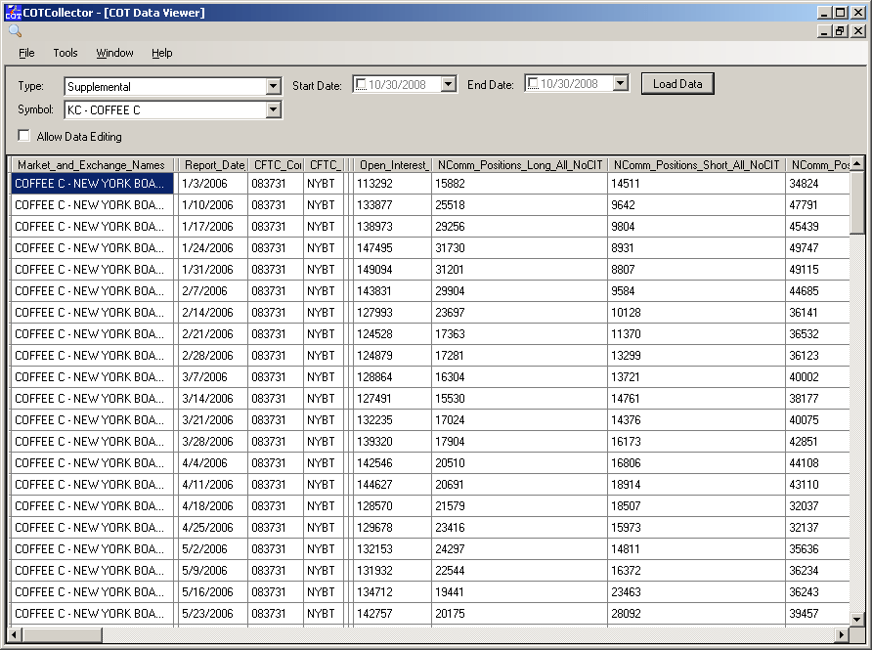Click long positions value 25518

point(519,204)
